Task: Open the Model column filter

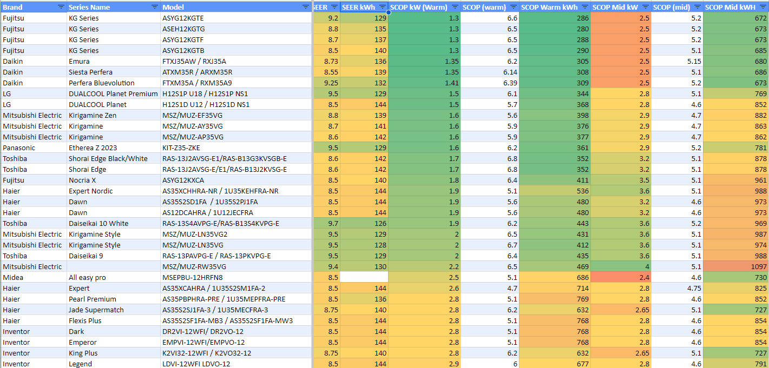Action: point(305,7)
